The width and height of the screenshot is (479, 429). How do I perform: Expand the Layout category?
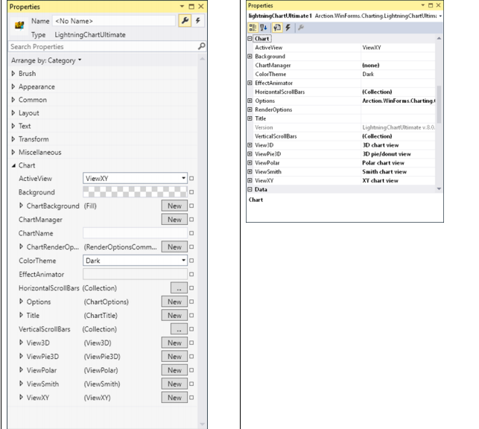coord(13,113)
